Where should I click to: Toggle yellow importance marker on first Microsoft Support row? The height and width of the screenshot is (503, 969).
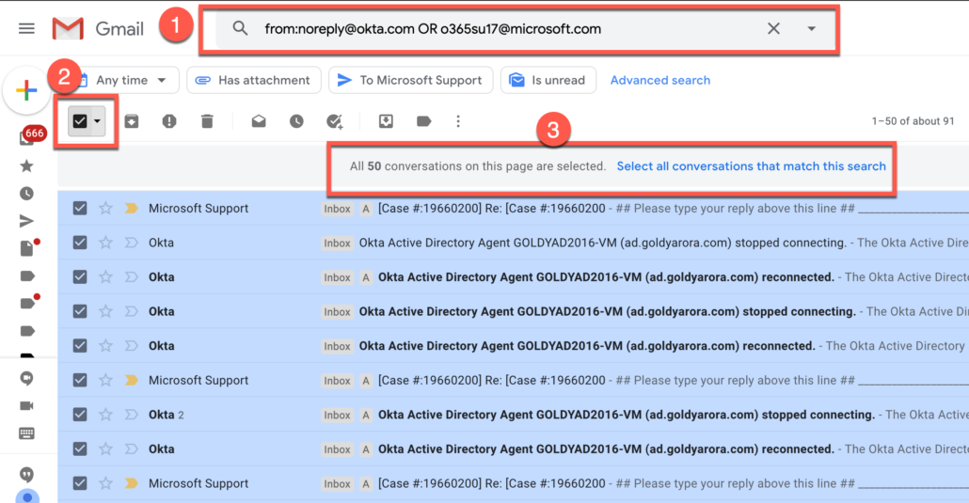(x=131, y=208)
